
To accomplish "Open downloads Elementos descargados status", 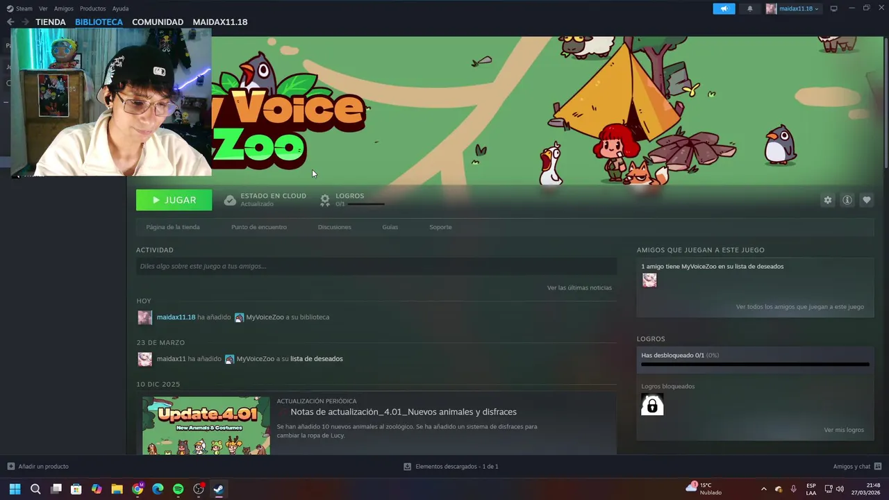I will [451, 467].
